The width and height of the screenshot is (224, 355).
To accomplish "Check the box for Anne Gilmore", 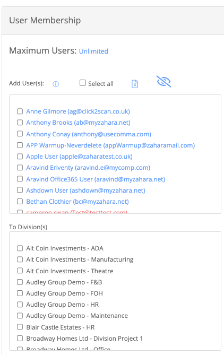I will pos(20,111).
